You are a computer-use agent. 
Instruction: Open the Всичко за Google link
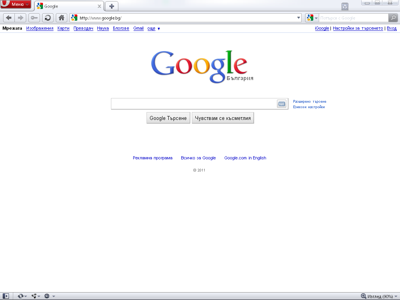[198, 158]
